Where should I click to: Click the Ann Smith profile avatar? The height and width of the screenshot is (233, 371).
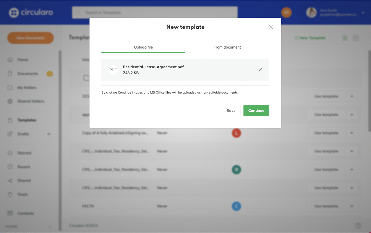pyautogui.click(x=311, y=12)
